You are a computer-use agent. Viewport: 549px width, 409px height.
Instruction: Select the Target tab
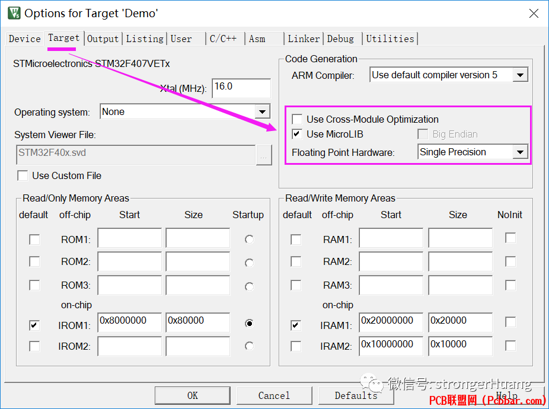(63, 38)
